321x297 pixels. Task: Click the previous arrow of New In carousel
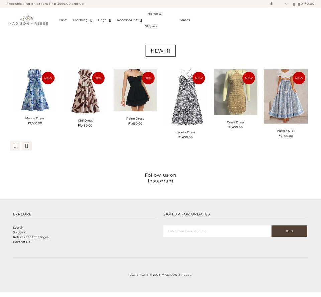coord(15,145)
